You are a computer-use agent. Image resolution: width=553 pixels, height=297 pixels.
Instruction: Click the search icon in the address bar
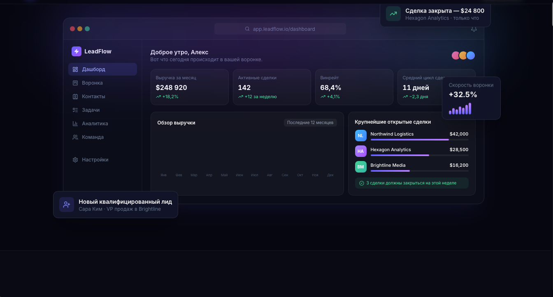(247, 29)
